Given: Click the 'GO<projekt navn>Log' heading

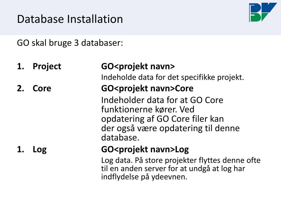Looking at the screenshot, I should click(x=145, y=149).
